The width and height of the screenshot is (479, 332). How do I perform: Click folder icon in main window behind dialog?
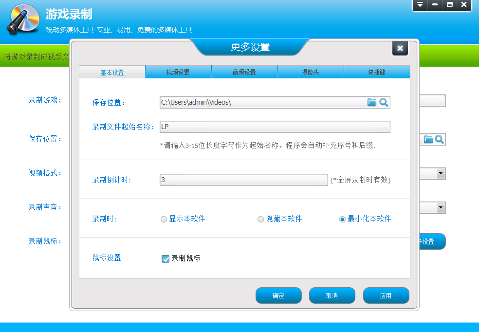(x=428, y=140)
